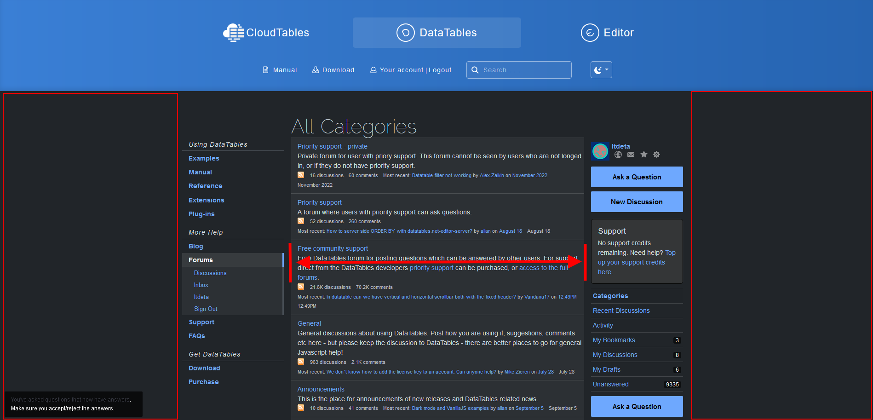
Task: Click the New Discussion button
Action: pyautogui.click(x=637, y=201)
